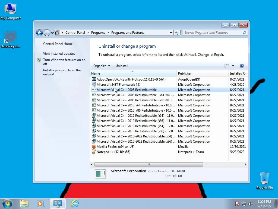Click the Back navigation arrow
This screenshot has height=209, width=278.
pos(39,33)
